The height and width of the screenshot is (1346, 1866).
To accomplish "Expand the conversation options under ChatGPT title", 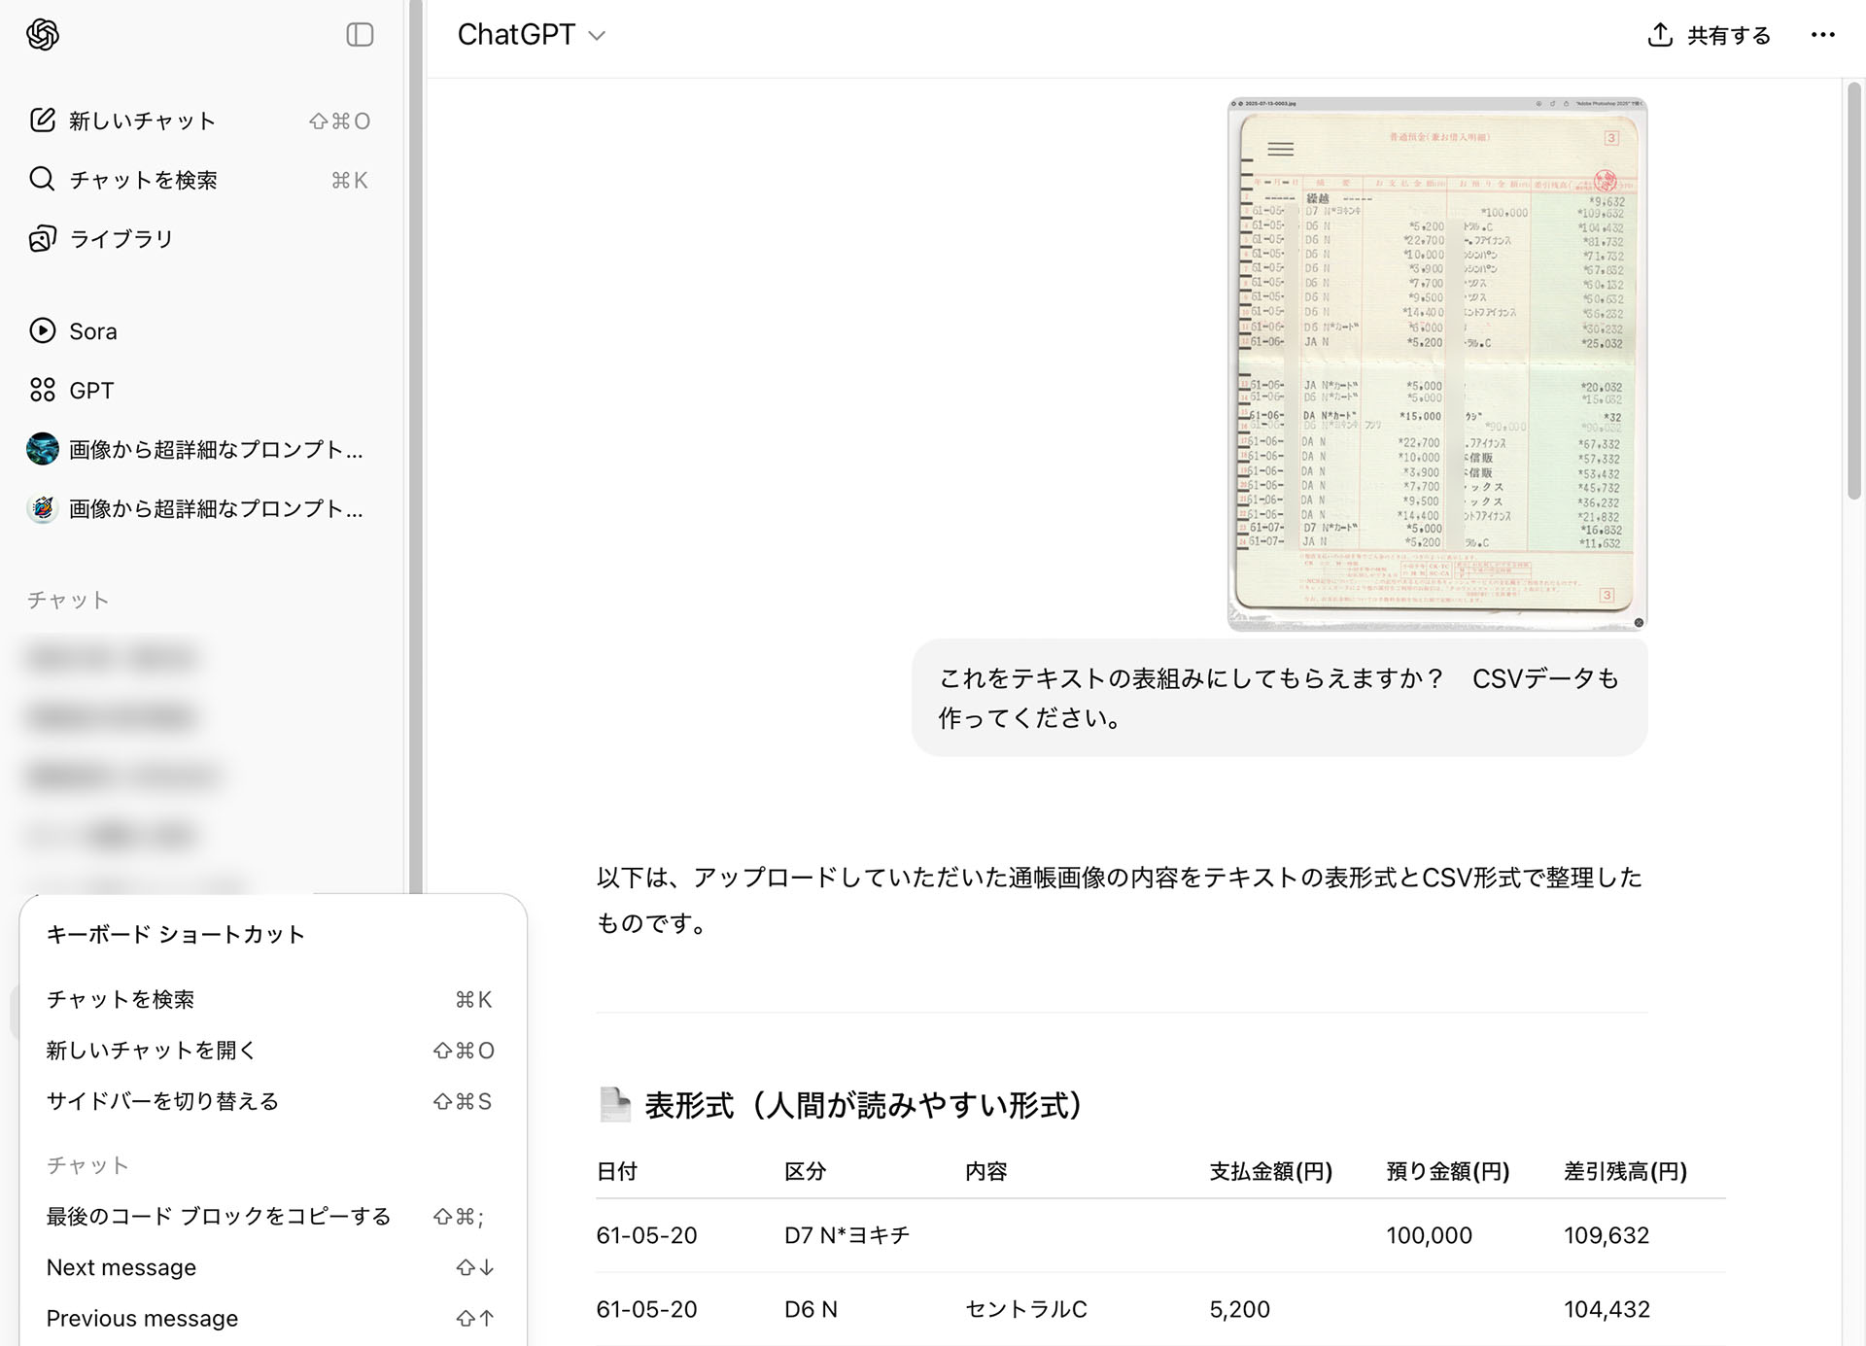I will pyautogui.click(x=597, y=36).
